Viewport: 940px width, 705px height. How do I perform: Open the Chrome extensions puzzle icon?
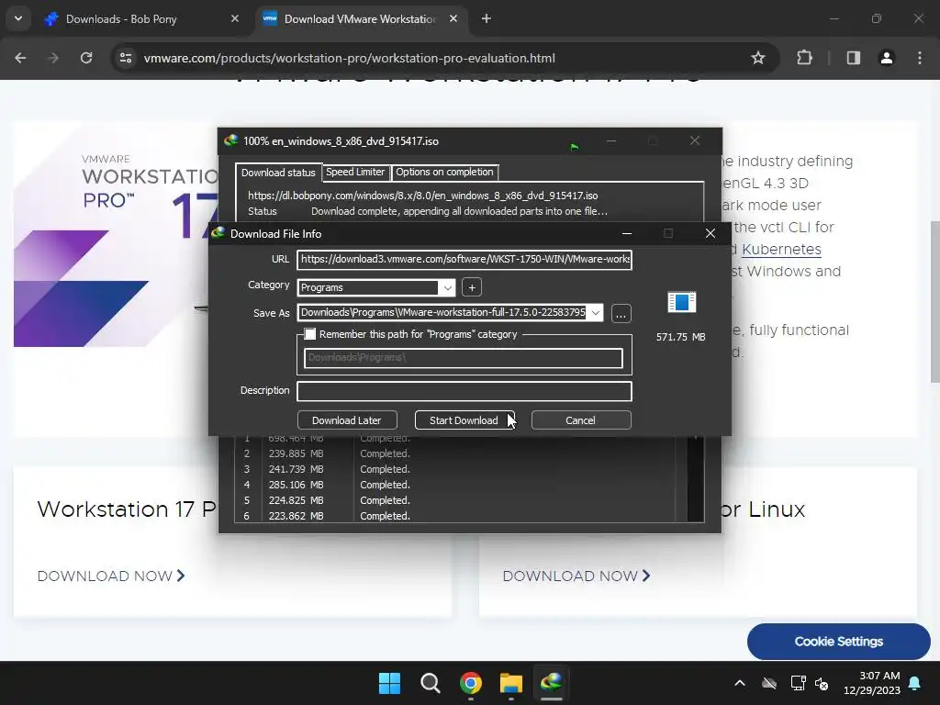click(804, 58)
